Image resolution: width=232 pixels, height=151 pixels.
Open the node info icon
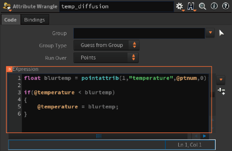[214, 6]
